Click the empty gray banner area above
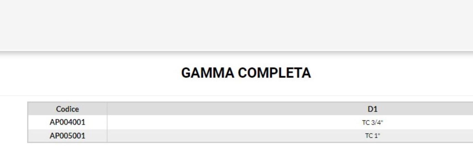Viewport: 473px width, 167px height. pos(236,25)
